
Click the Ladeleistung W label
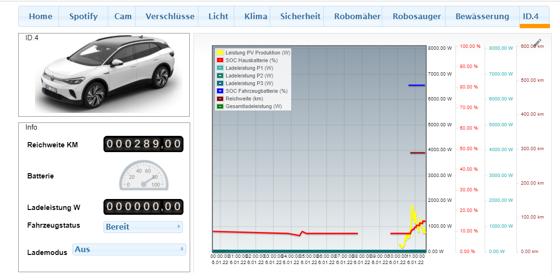54,207
